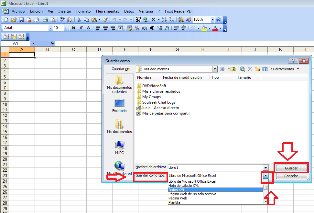Click the Paste clipboard icon

point(94,20)
